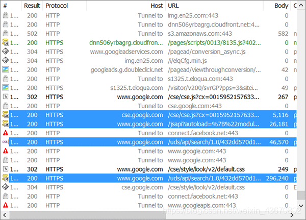Viewport: 306px width, 220px height.
Task: Click red warning icon of www.googleapis.com tunnel
Action: coord(6,205)
